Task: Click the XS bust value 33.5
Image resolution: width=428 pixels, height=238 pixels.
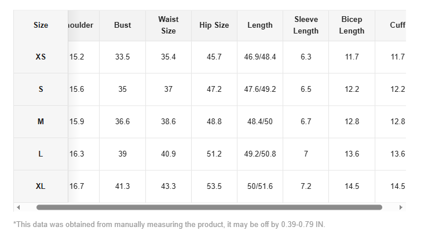Action: coord(122,57)
